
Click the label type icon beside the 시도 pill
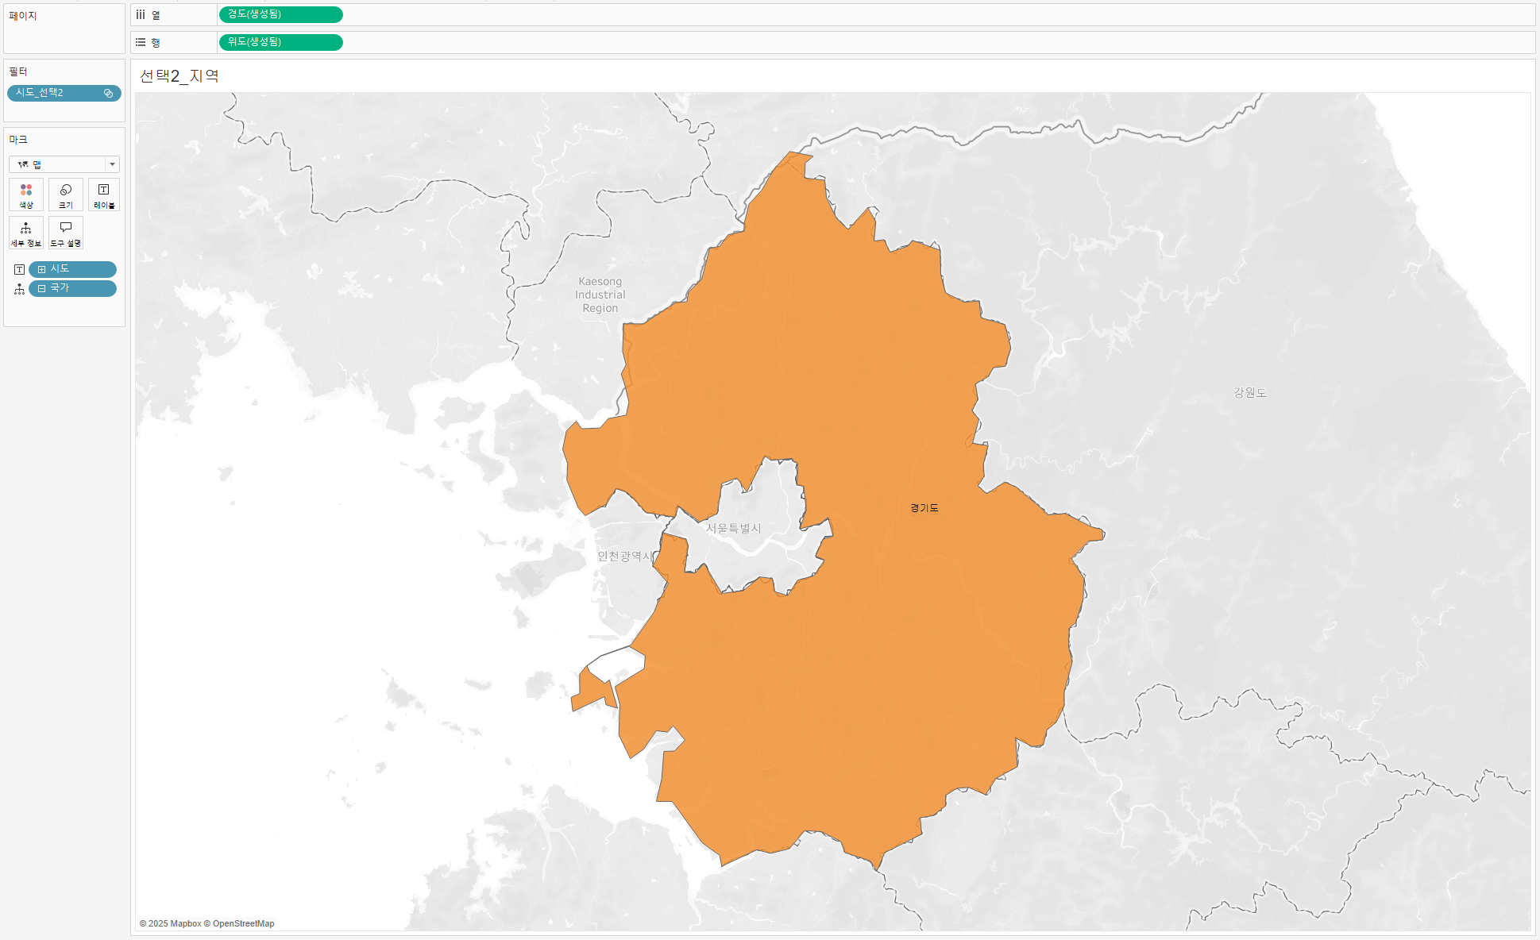pos(19,270)
